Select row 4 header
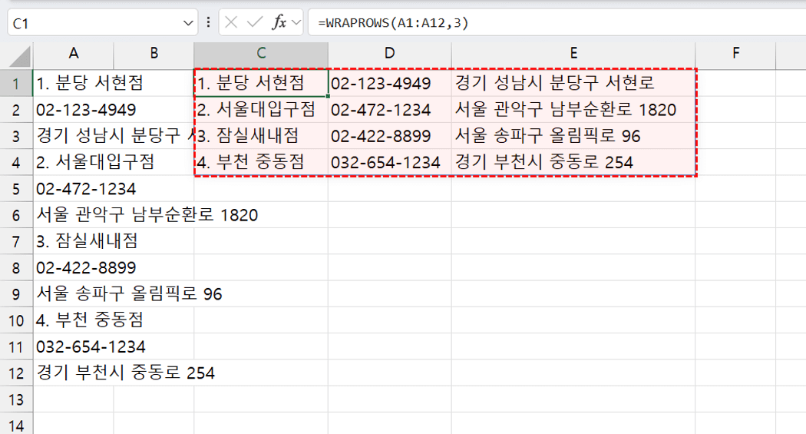 tap(16, 163)
